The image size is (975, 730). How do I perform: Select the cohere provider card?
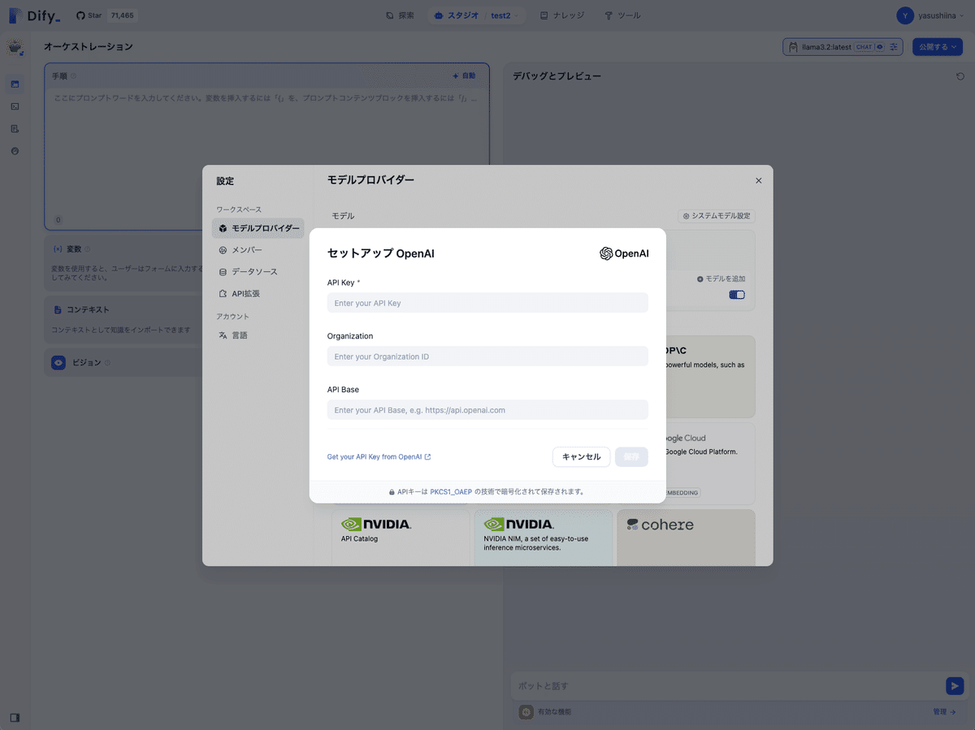click(686, 538)
